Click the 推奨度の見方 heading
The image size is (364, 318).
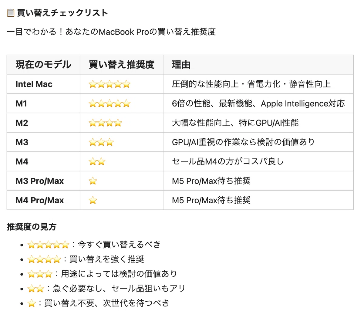[x=32, y=227]
